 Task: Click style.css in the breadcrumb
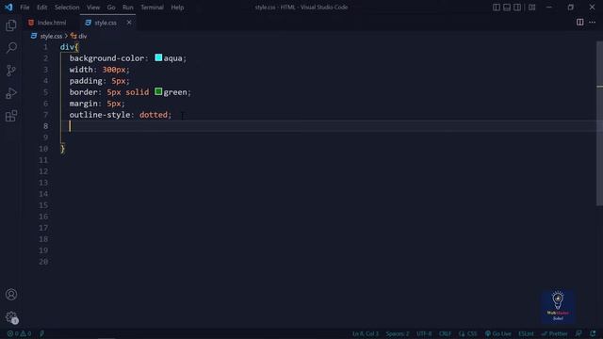click(51, 36)
